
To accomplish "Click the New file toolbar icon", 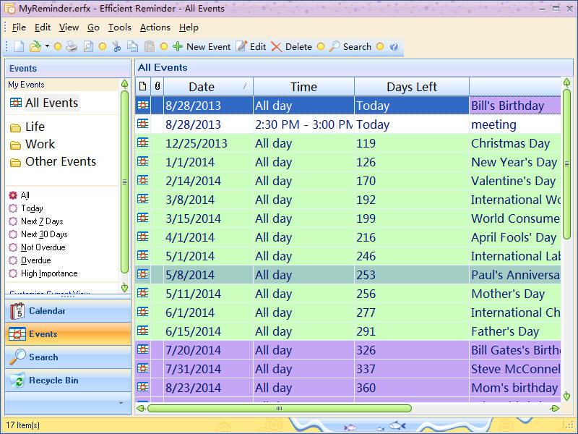I will pos(20,46).
